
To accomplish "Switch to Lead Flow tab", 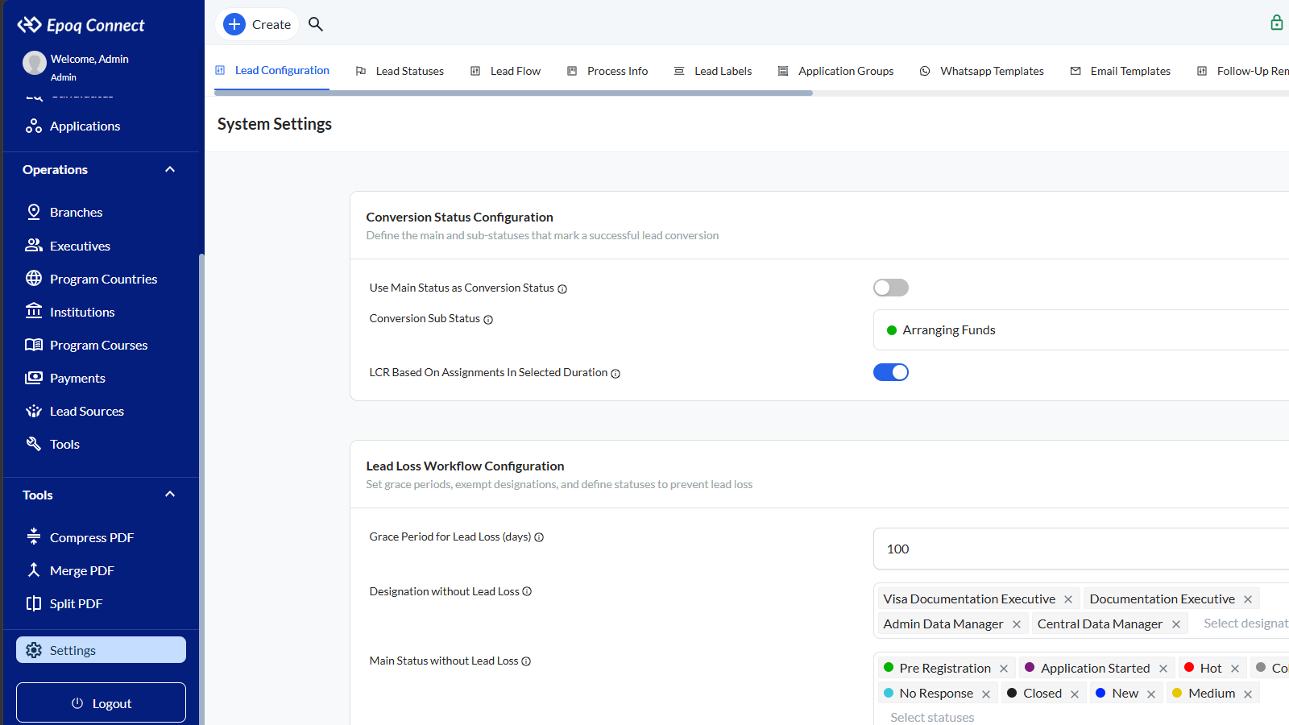I will click(x=505, y=71).
